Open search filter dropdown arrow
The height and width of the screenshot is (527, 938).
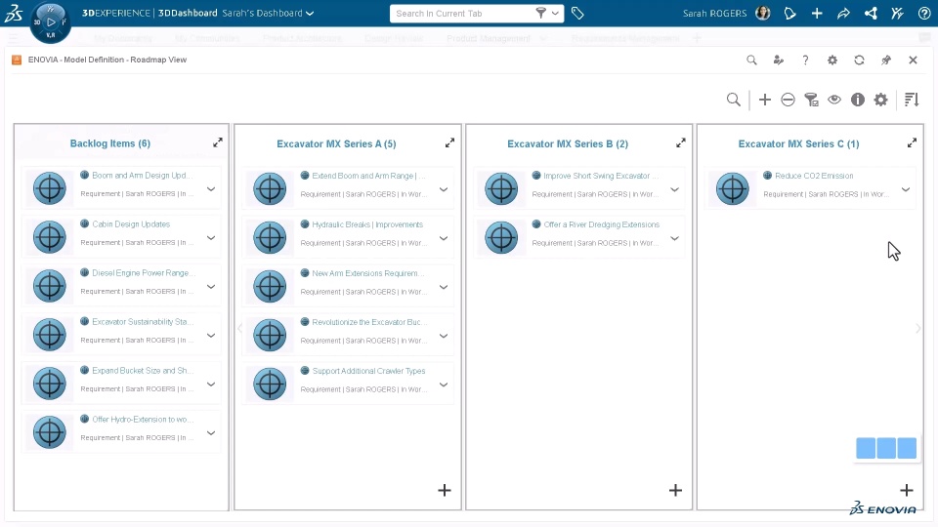click(555, 13)
